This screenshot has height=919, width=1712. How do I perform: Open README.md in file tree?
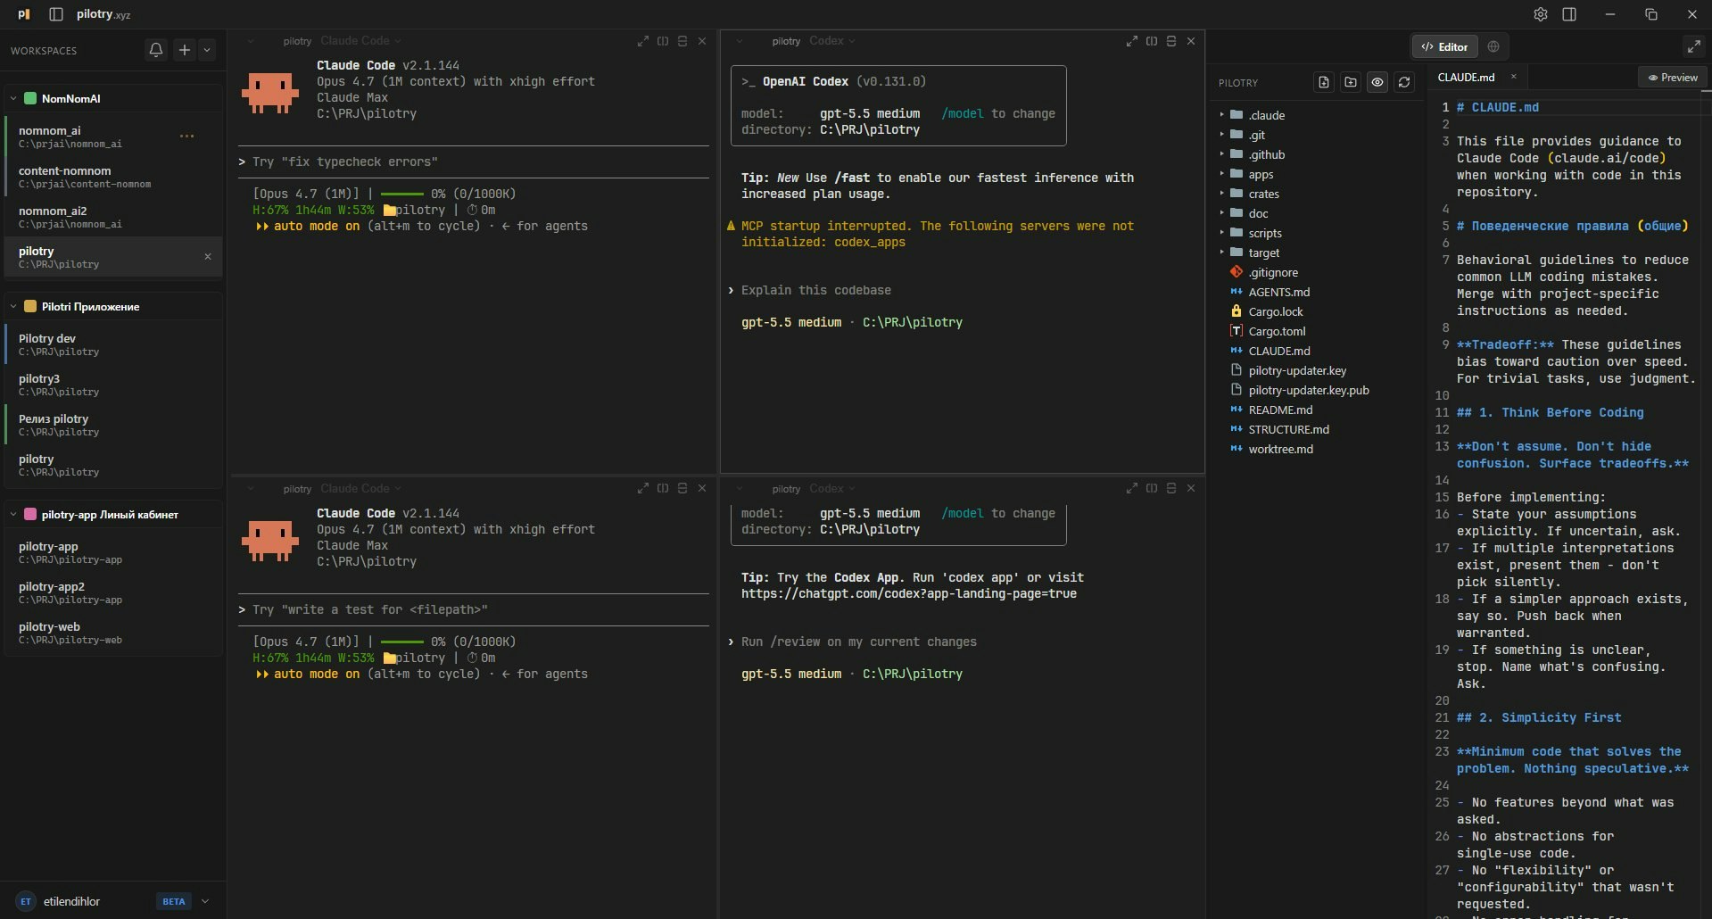(x=1280, y=410)
